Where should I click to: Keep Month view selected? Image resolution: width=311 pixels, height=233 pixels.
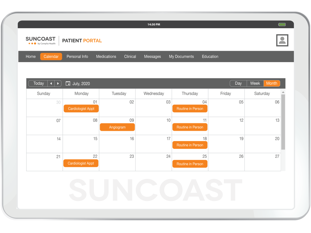[271, 83]
